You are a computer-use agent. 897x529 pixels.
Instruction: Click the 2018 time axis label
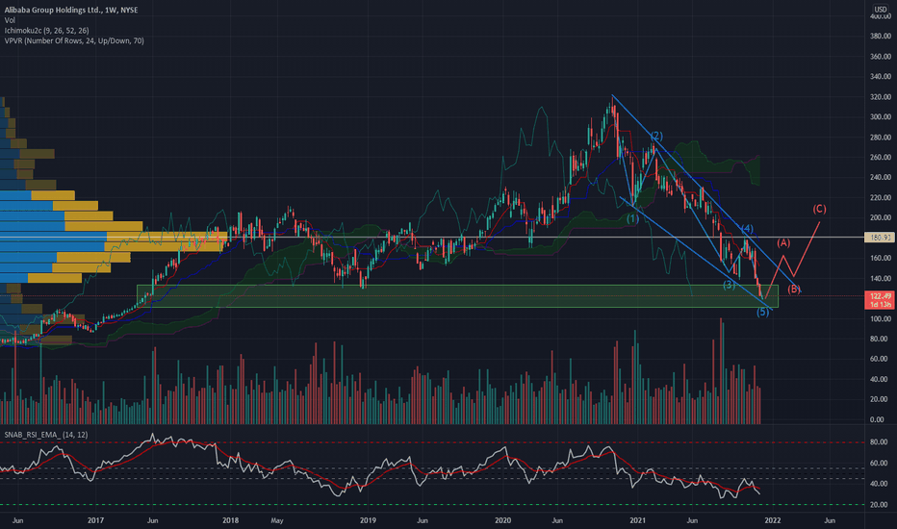(x=230, y=520)
